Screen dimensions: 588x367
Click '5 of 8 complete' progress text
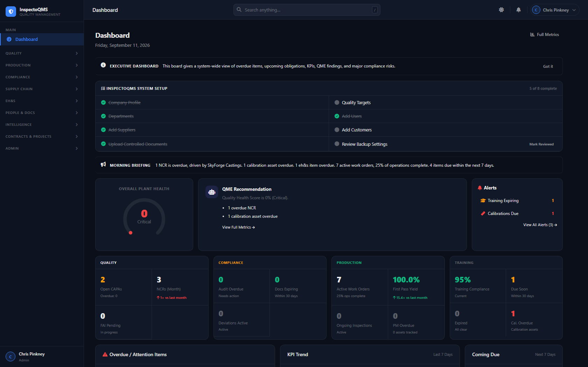(x=543, y=88)
